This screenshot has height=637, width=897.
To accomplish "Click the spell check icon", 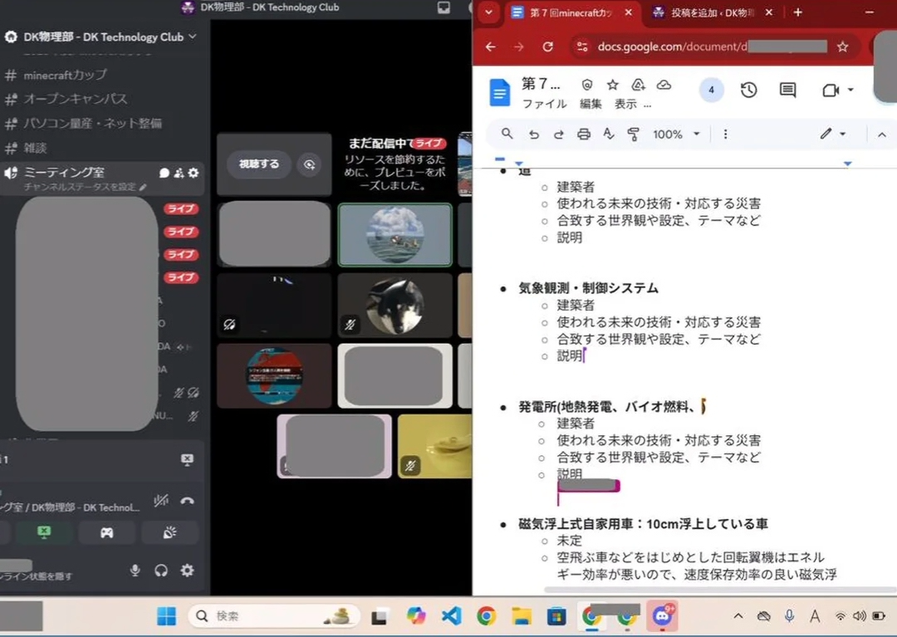I will click(609, 135).
